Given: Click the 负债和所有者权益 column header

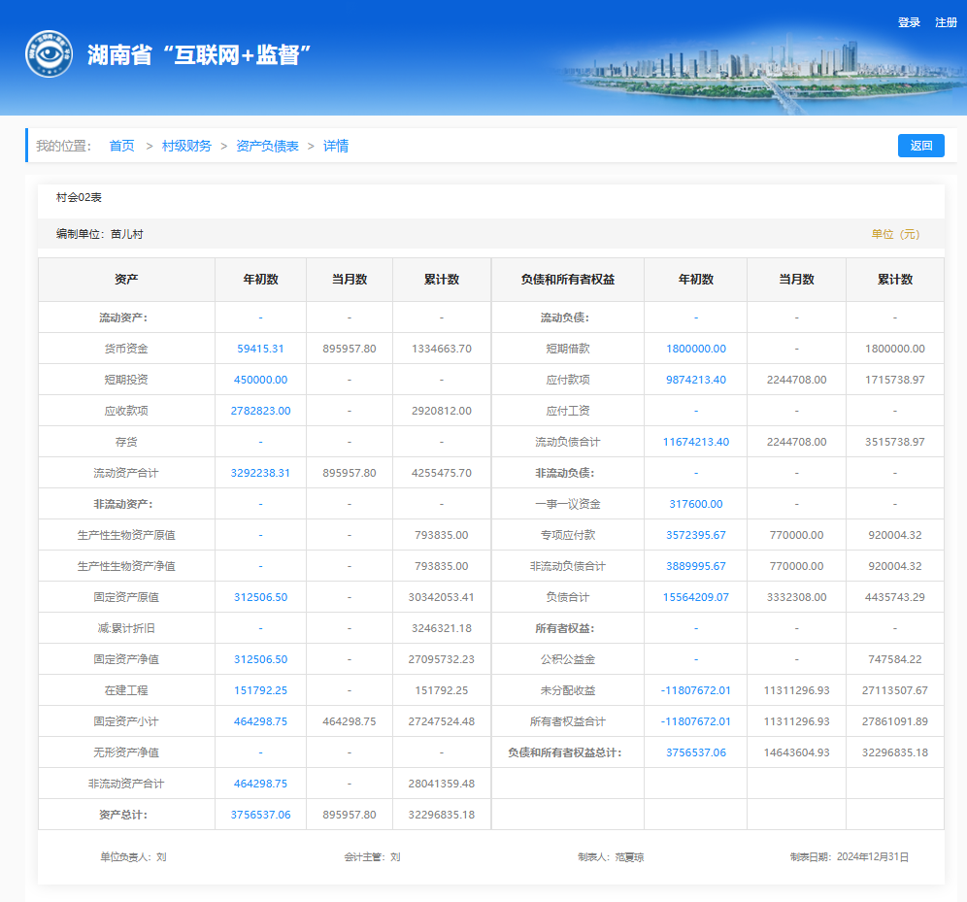Looking at the screenshot, I should point(567,280).
